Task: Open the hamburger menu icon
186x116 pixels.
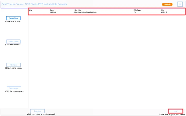Action: coord(180,4)
